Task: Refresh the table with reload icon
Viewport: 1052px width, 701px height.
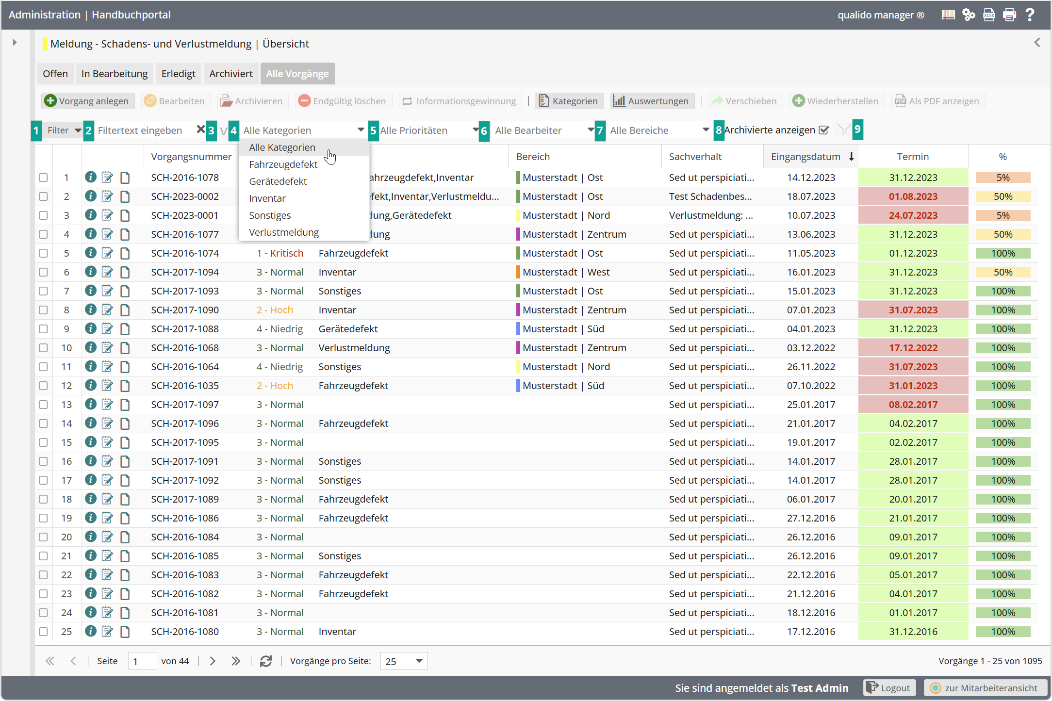Action: click(x=266, y=661)
